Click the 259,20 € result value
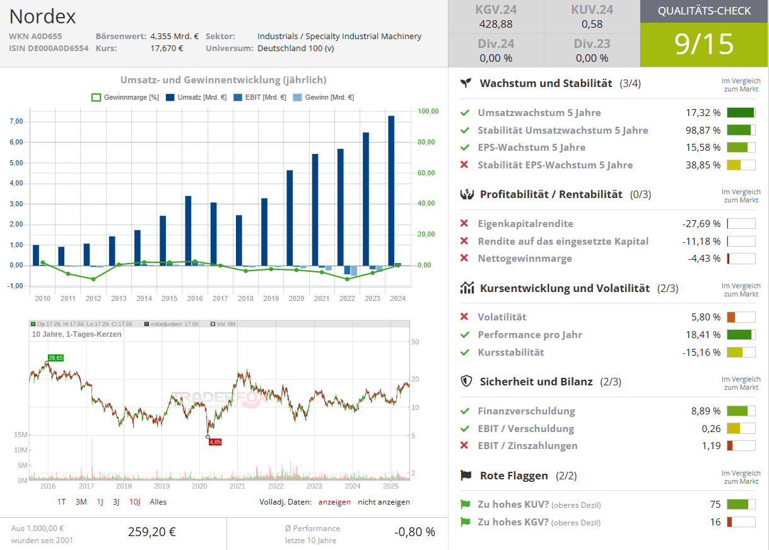The image size is (769, 550). [152, 532]
